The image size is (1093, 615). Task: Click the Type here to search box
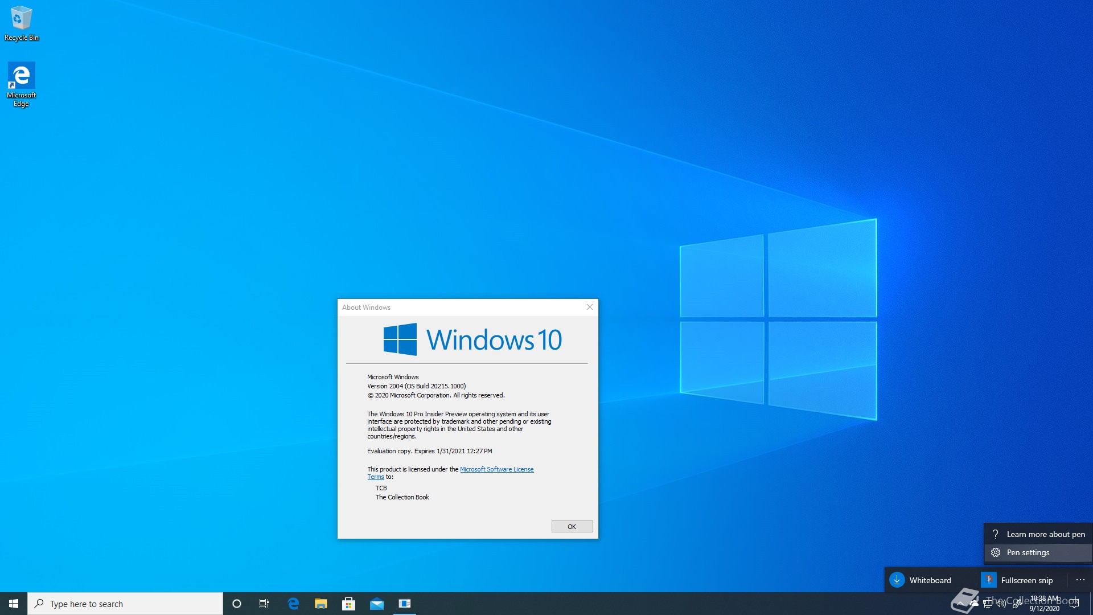[x=125, y=604]
